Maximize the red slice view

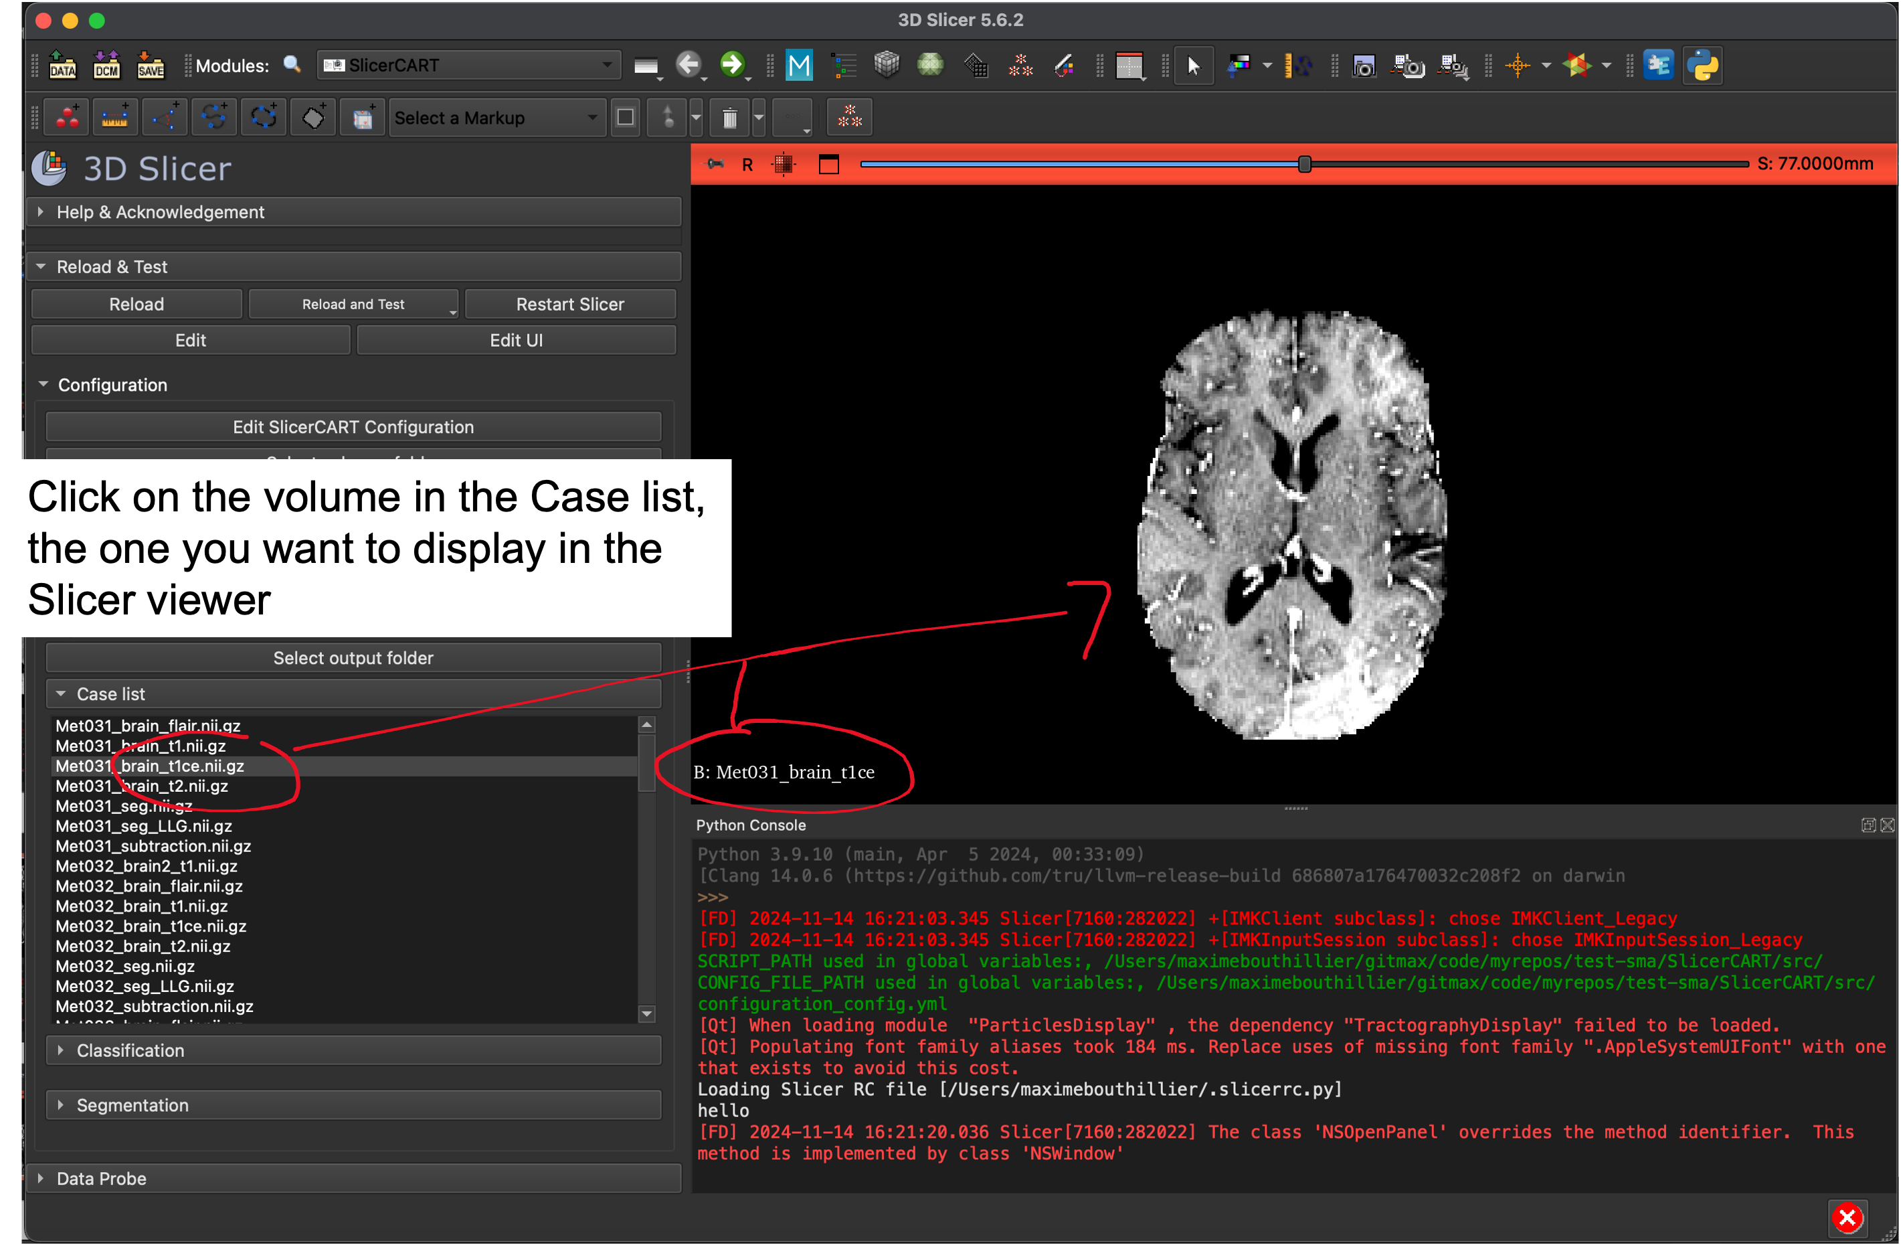click(828, 165)
